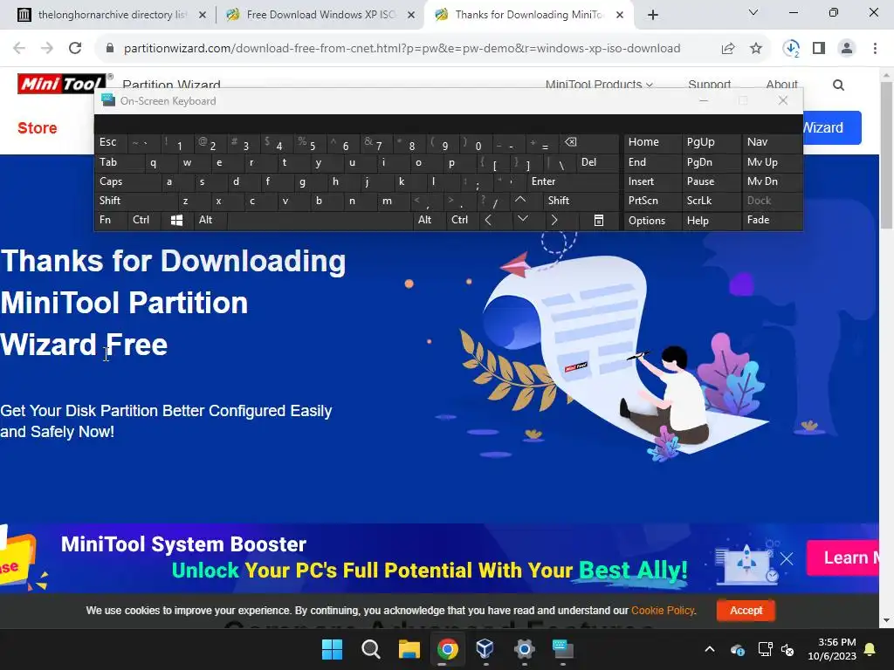Click the space bar on On-Screen Keyboard
894x670 pixels.
(x=320, y=221)
